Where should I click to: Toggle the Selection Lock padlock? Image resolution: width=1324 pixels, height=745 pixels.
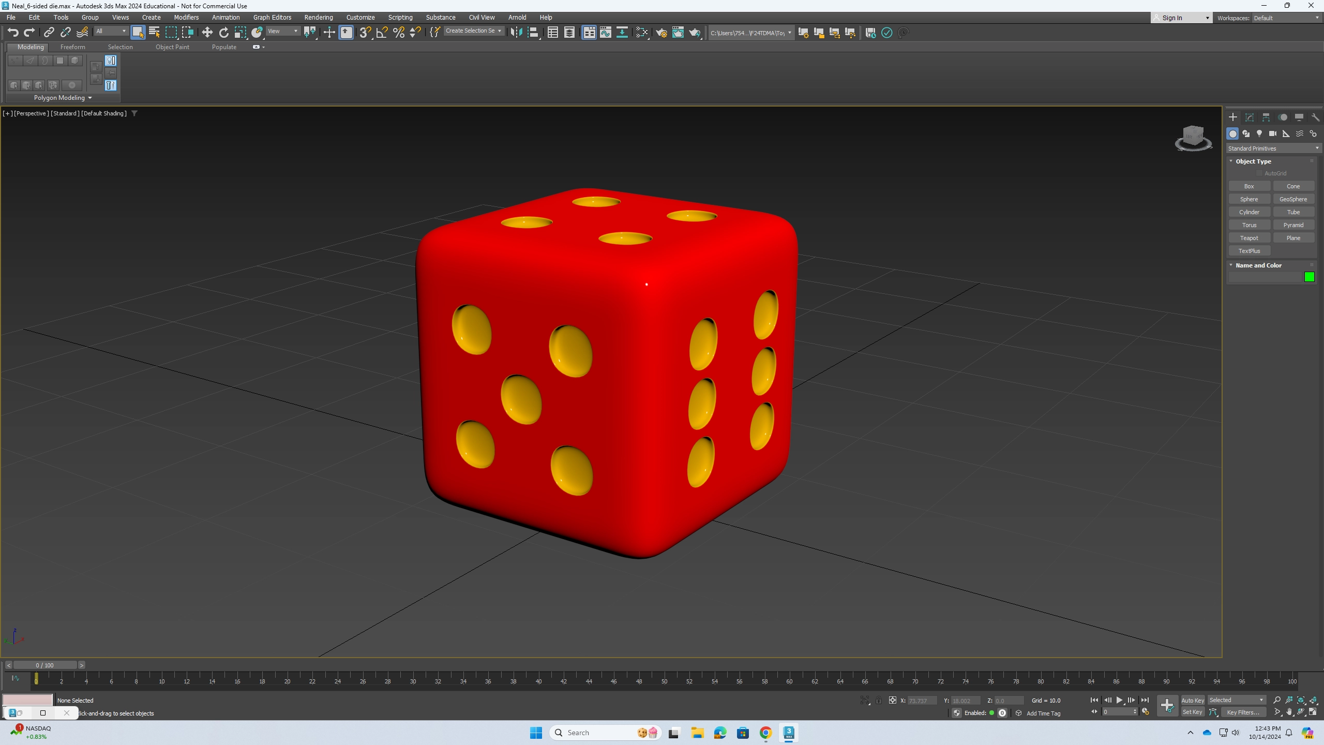(x=878, y=701)
